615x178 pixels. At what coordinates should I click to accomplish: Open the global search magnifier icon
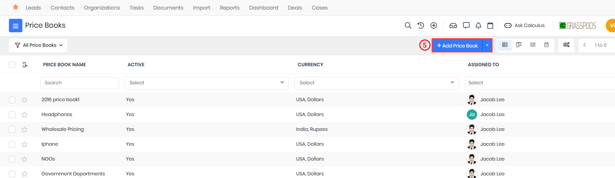(x=408, y=25)
